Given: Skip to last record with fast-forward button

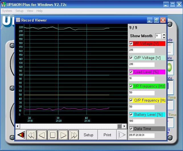Looking at the screenshot, I should [x=74, y=135].
